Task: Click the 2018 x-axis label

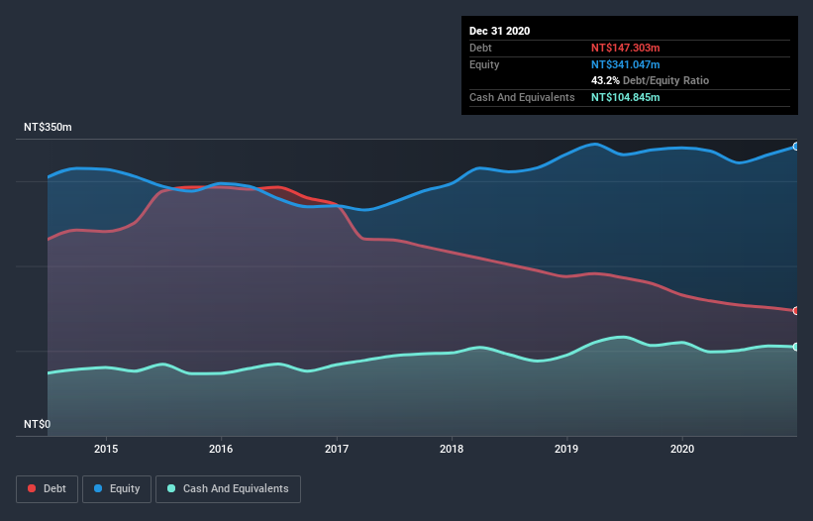Action: click(452, 449)
